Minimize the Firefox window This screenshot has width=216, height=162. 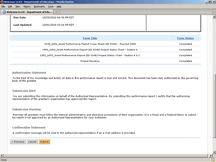pos(207,2)
